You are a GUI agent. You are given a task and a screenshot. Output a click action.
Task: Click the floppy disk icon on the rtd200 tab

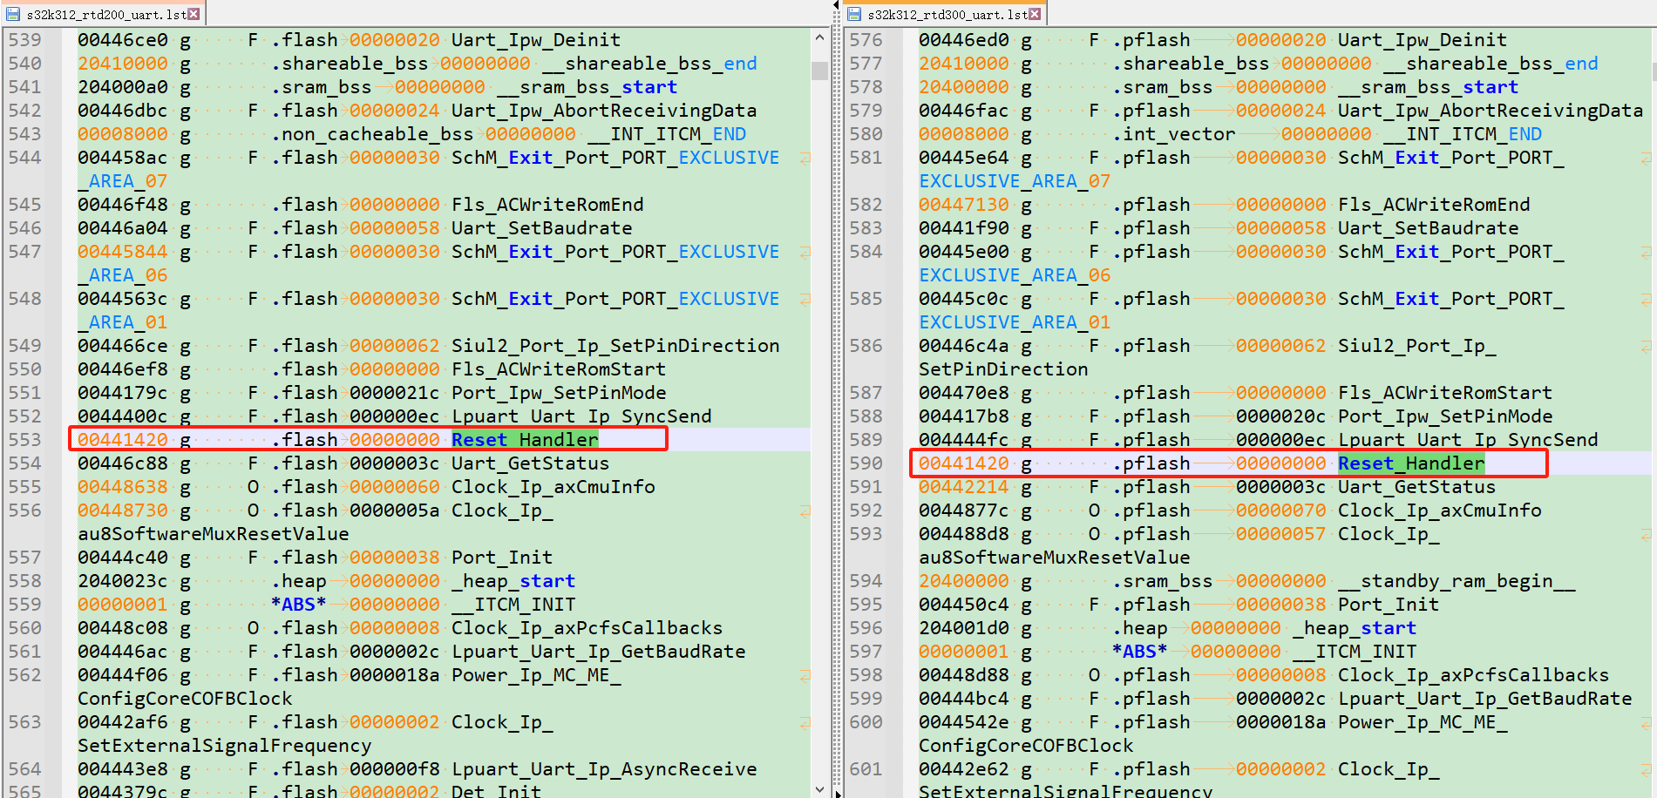pyautogui.click(x=13, y=14)
